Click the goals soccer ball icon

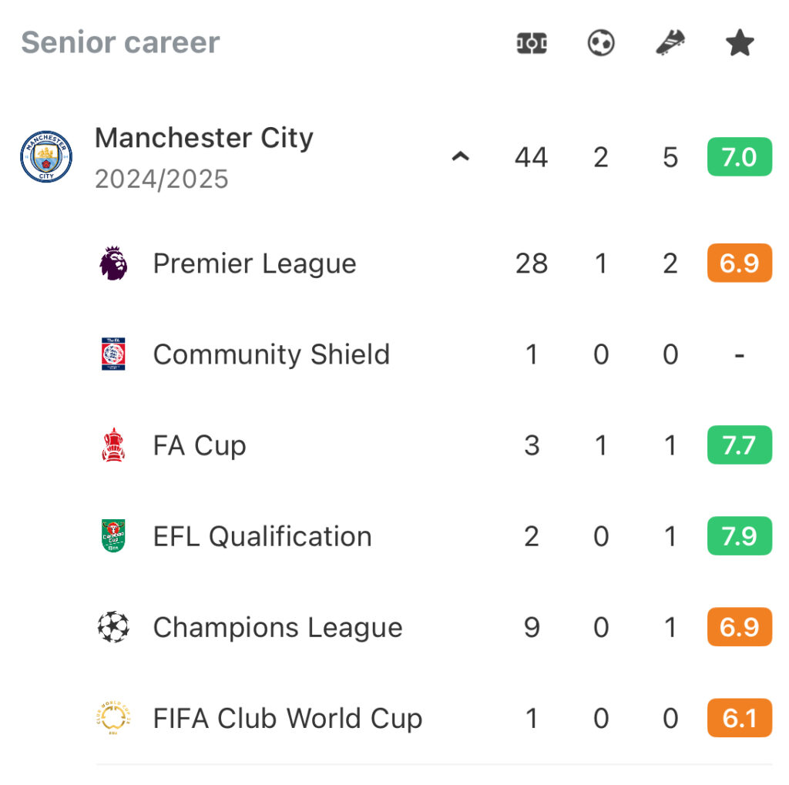(x=601, y=43)
